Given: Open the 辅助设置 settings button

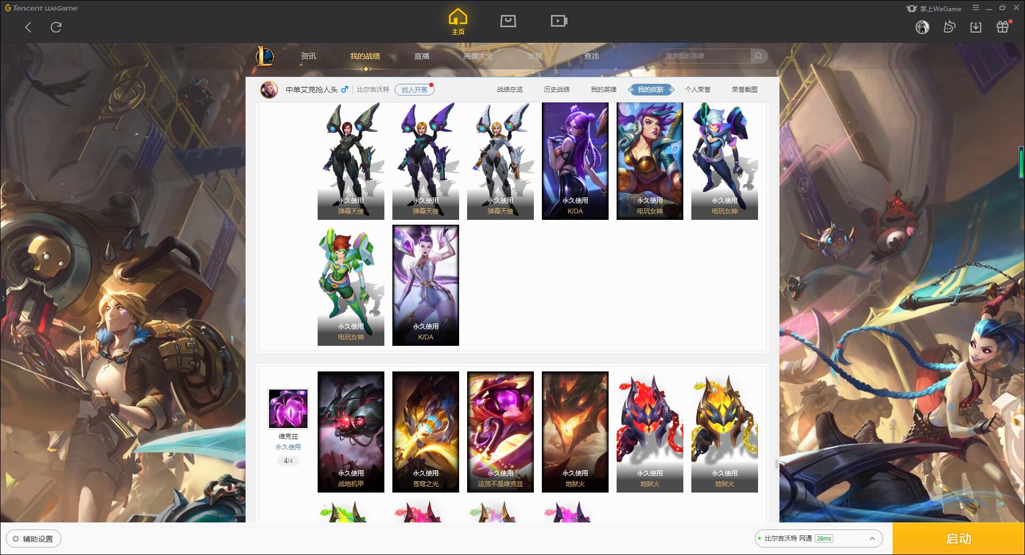Looking at the screenshot, I should click(33, 538).
